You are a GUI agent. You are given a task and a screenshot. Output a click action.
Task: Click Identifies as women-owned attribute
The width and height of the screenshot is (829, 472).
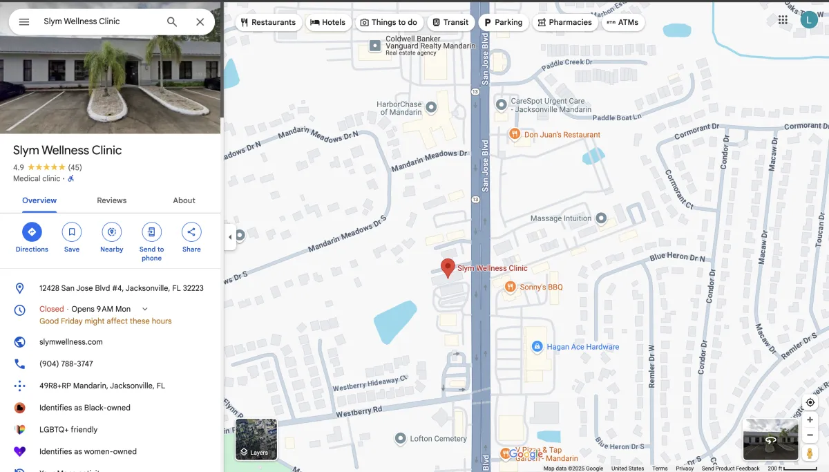coord(88,451)
